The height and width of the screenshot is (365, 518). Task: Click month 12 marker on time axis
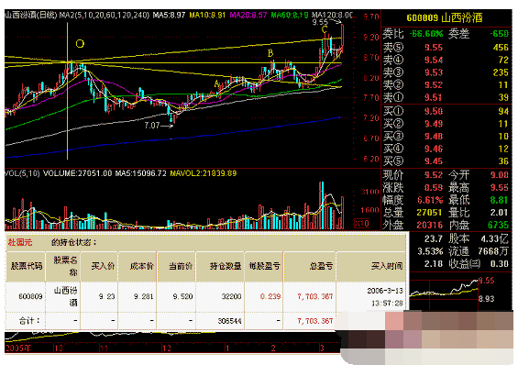coord(166,348)
